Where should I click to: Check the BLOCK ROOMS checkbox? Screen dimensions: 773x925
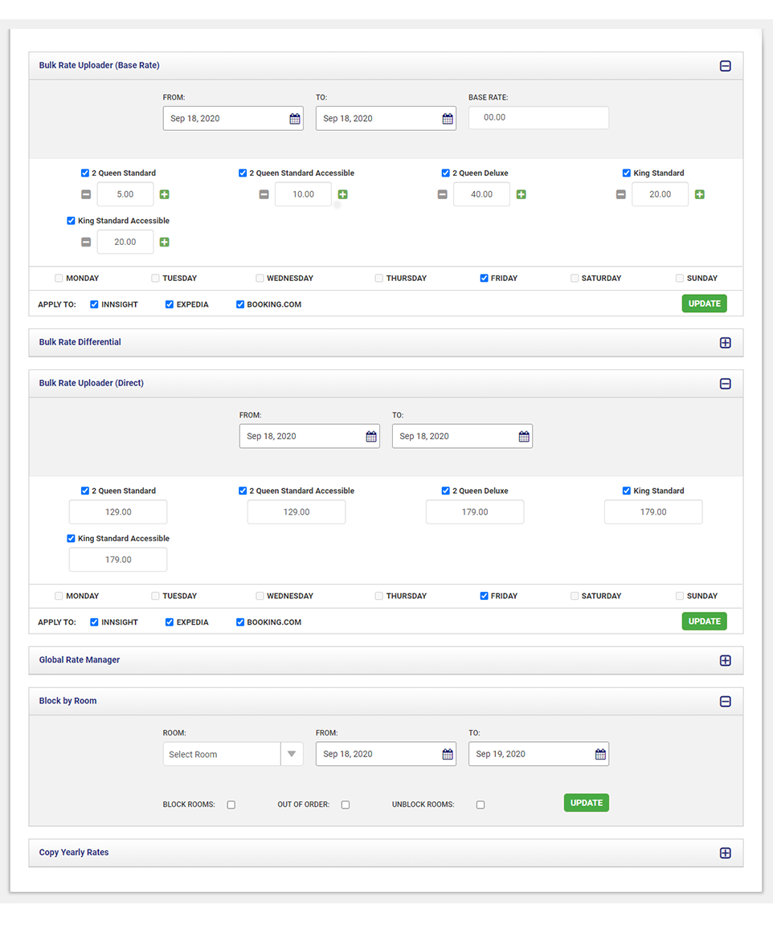[231, 805]
